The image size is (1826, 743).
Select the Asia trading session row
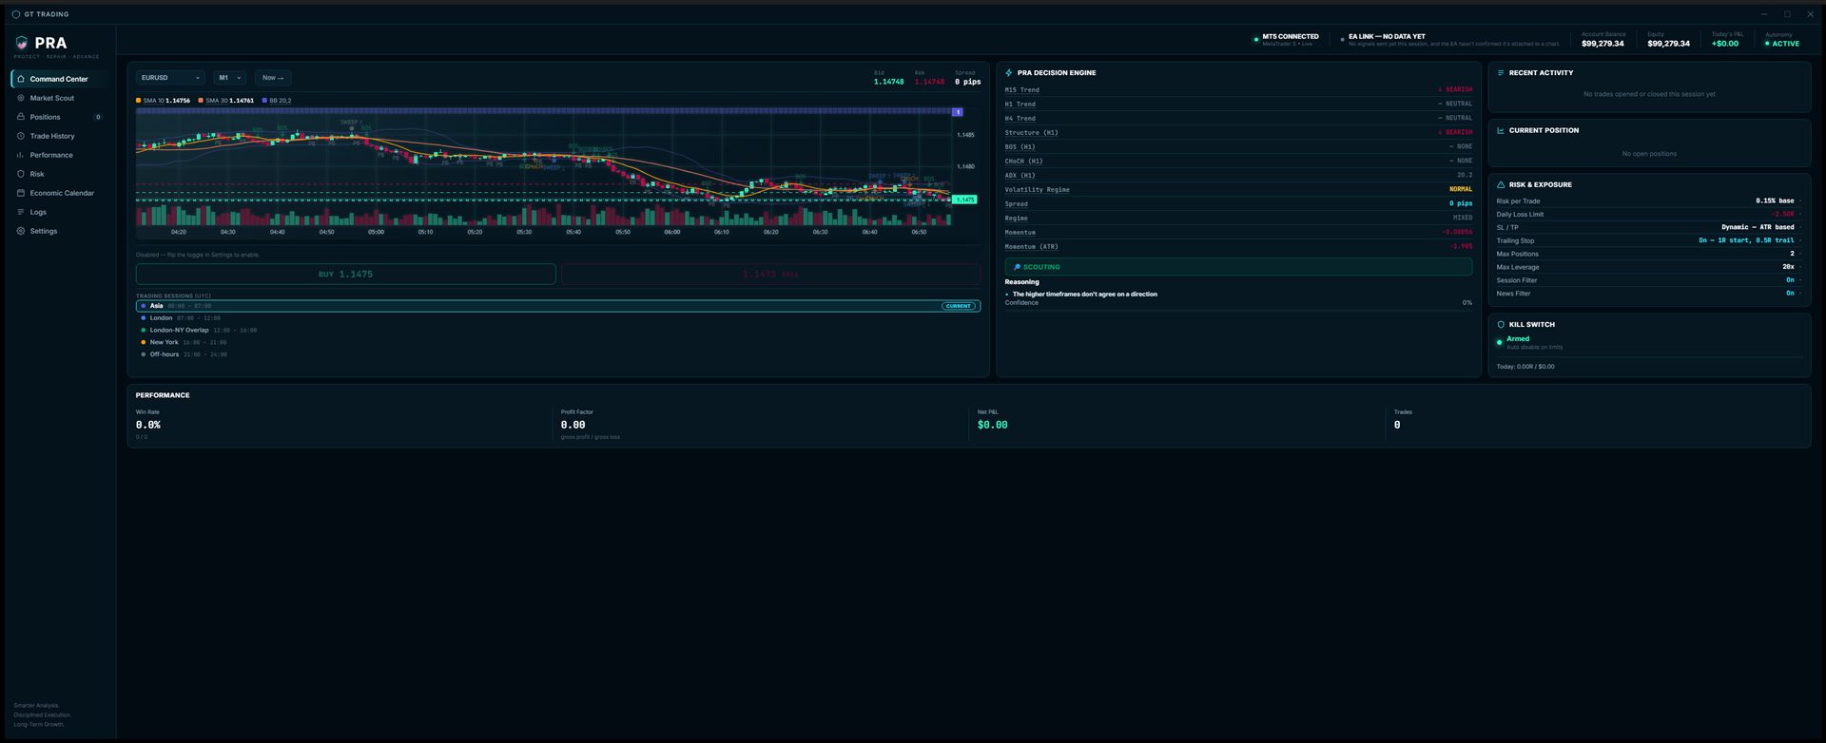[x=558, y=306]
